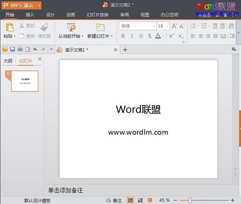Viewport: 241px width, 204px height.
Task: Switch to the Outline (大纲) pane tab
Action: (8, 61)
